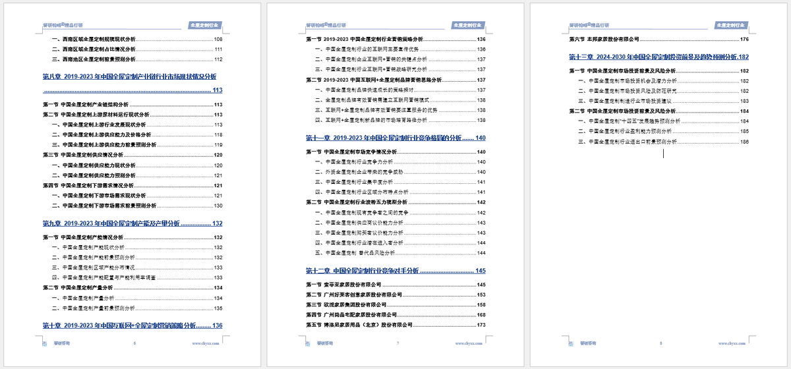The image size is (791, 369).
Task: Go to 第二节 中国全屋定制产量分析 page 134
Action: (x=132, y=288)
